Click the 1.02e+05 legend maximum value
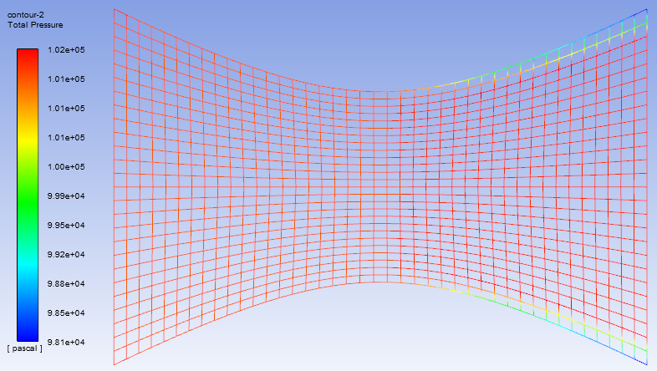The height and width of the screenshot is (371, 657). click(66, 50)
